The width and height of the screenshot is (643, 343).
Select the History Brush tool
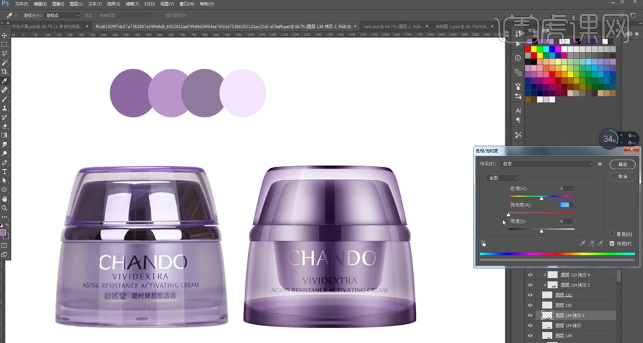5,117
